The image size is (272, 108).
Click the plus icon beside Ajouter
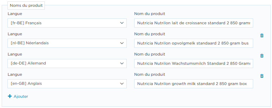click(x=10, y=96)
